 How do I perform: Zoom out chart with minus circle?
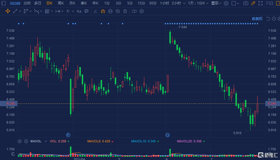274,19
